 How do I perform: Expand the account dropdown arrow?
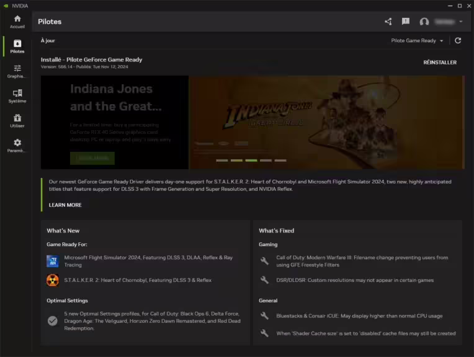(x=461, y=22)
